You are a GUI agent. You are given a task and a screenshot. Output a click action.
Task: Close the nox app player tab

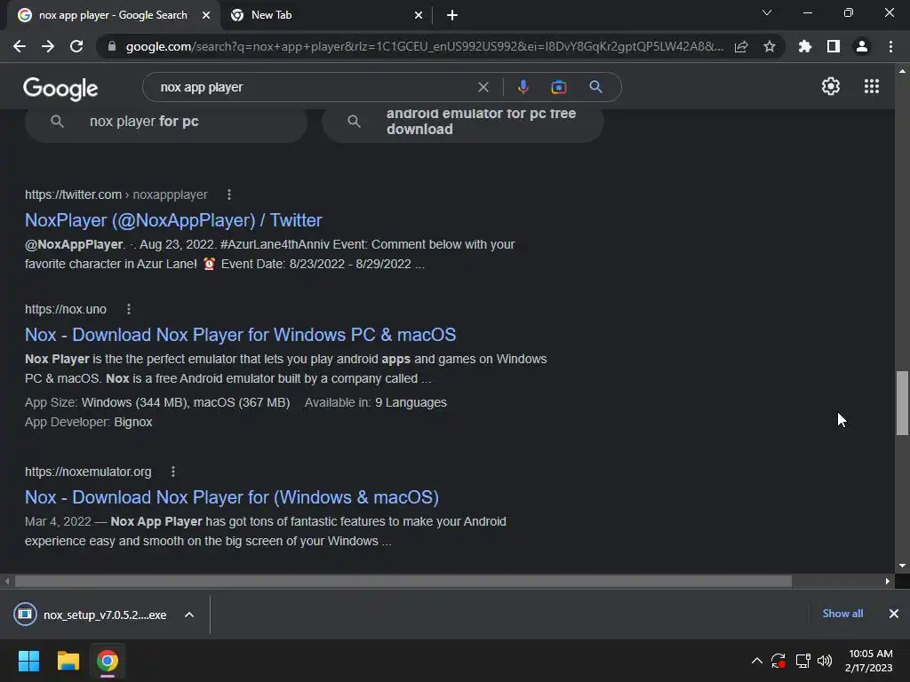click(x=206, y=15)
